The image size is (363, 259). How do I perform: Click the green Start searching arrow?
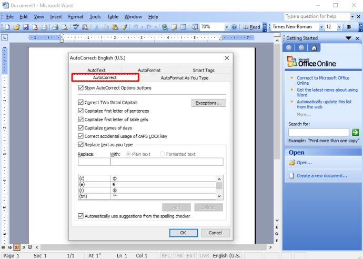coord(355,132)
